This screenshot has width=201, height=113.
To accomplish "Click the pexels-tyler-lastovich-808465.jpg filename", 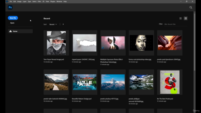I will pyautogui.click(x=55, y=99).
